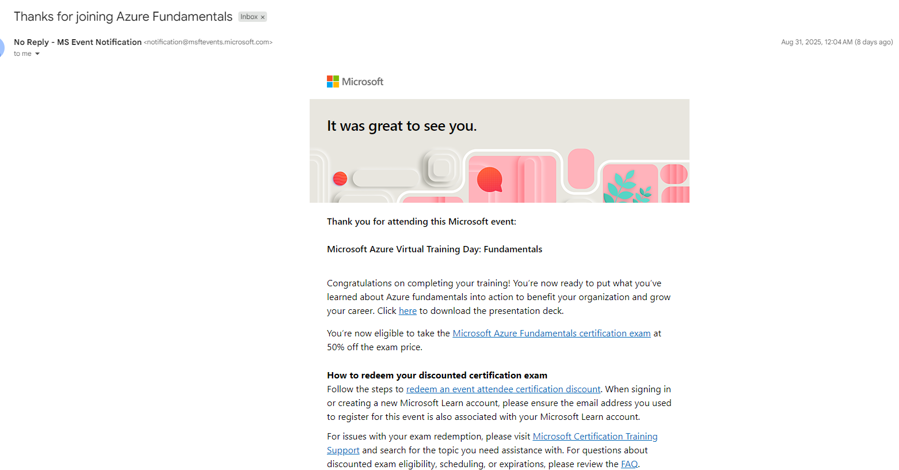Click 'Microsoft Azure Virtual Training Day: Fundamentals' text
The image size is (899, 470).
pyautogui.click(x=435, y=249)
